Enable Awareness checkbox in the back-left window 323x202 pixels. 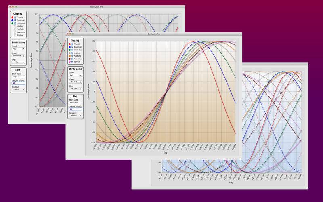pyautogui.click(x=15, y=32)
